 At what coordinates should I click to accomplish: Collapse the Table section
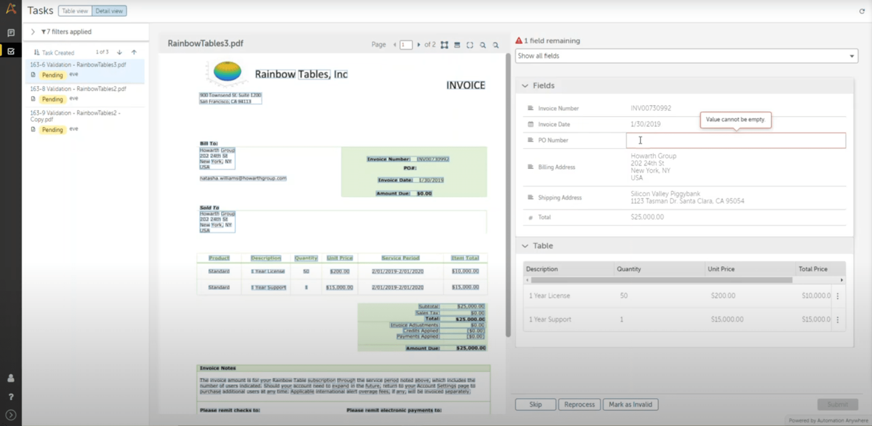tap(525, 246)
